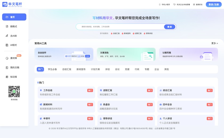
Task: Click the 鲁ICP备18054090号 footer text
Action: pos(138,128)
